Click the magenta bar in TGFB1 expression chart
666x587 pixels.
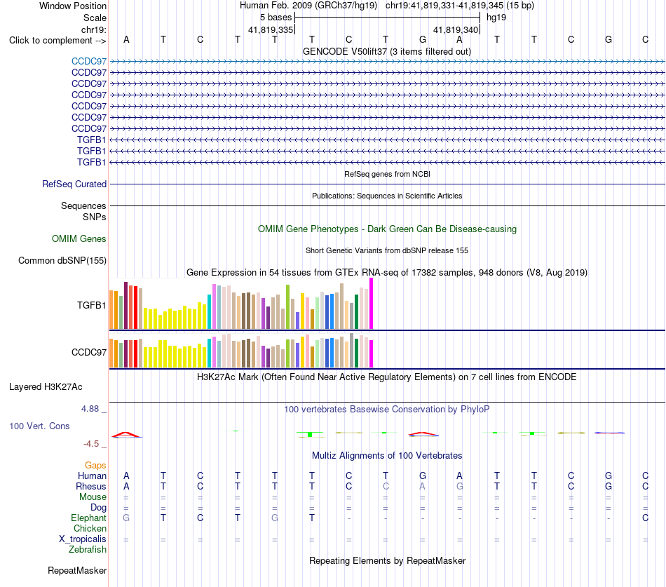pos(372,304)
